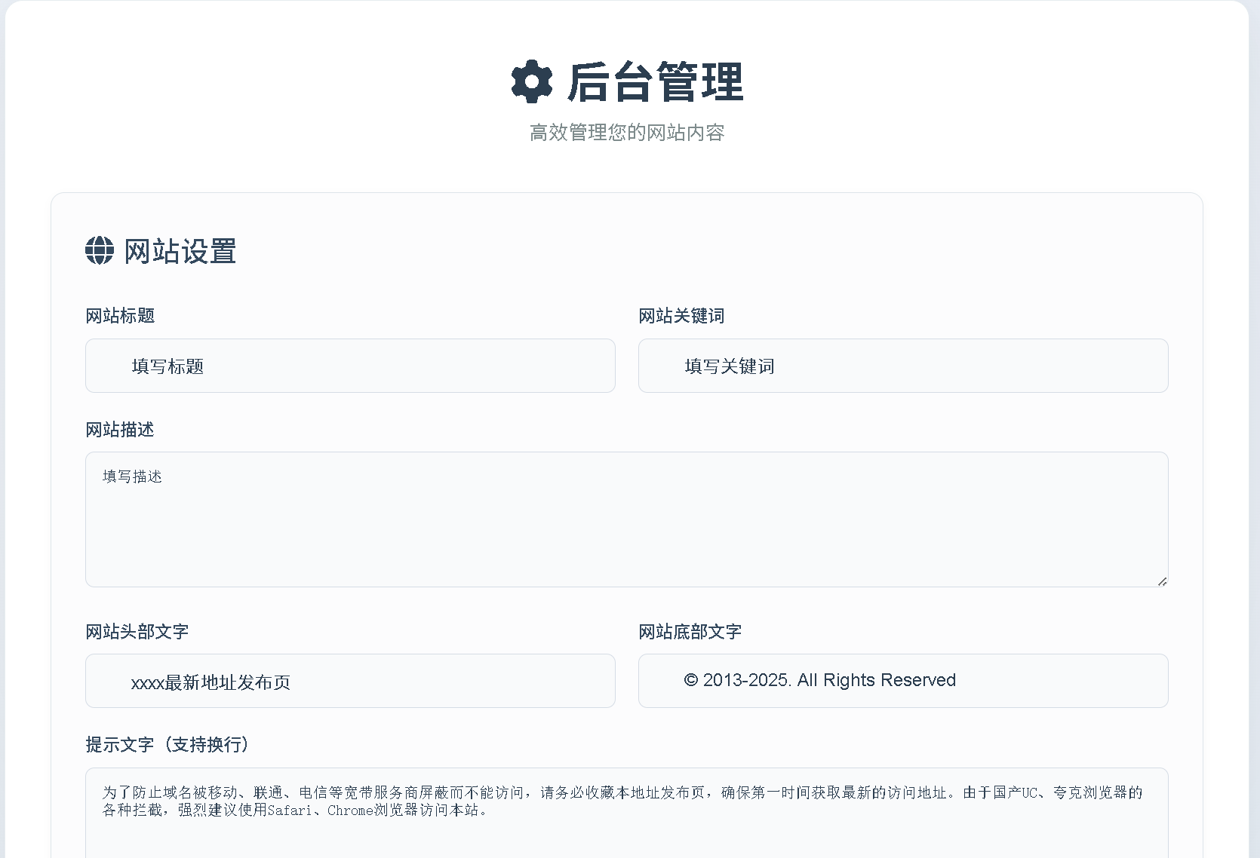Click the 填写标题 input field
The height and width of the screenshot is (858, 1260).
coord(350,366)
